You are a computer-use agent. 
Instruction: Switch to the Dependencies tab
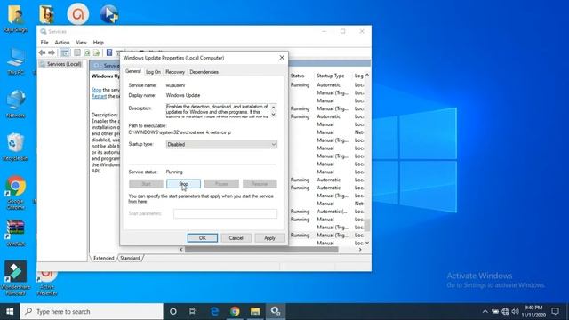(204, 72)
